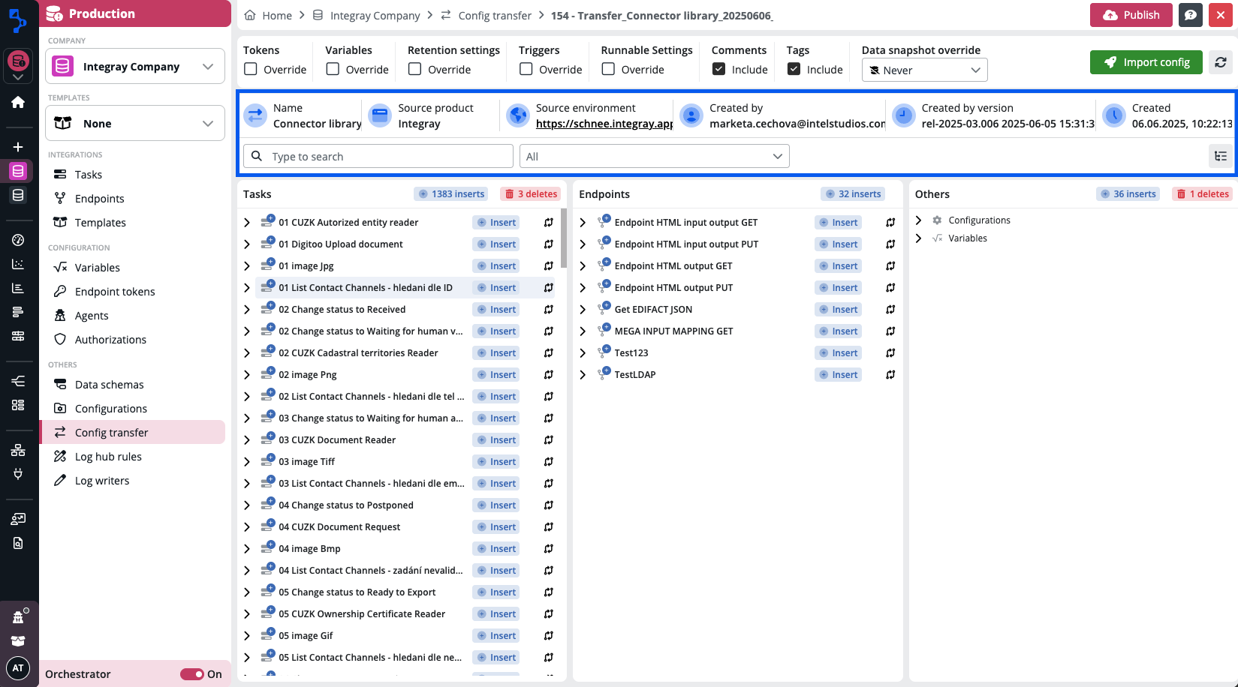This screenshot has height=687, width=1238.
Task: Click the AT user avatar
Action: pos(18,667)
